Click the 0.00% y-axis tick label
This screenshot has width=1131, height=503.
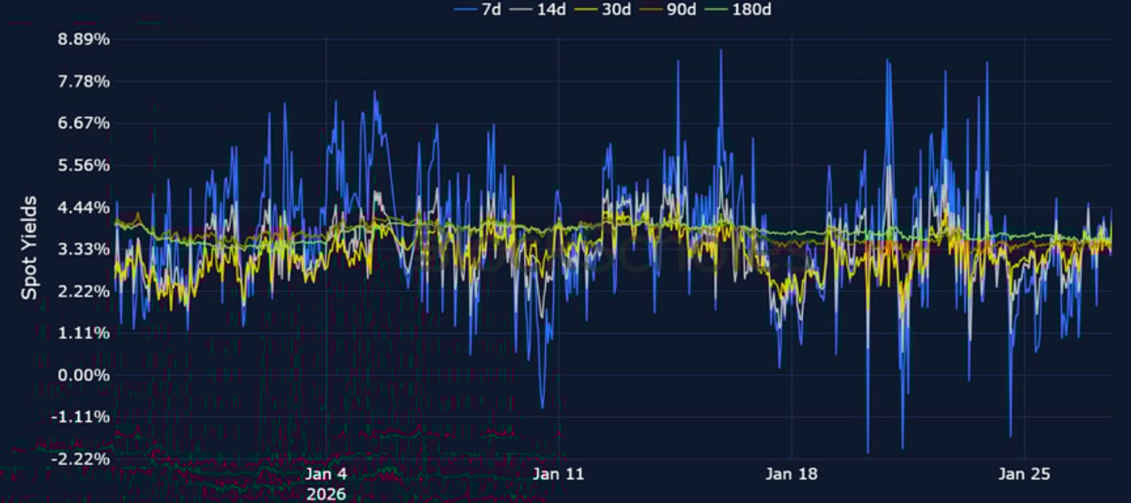coord(83,375)
